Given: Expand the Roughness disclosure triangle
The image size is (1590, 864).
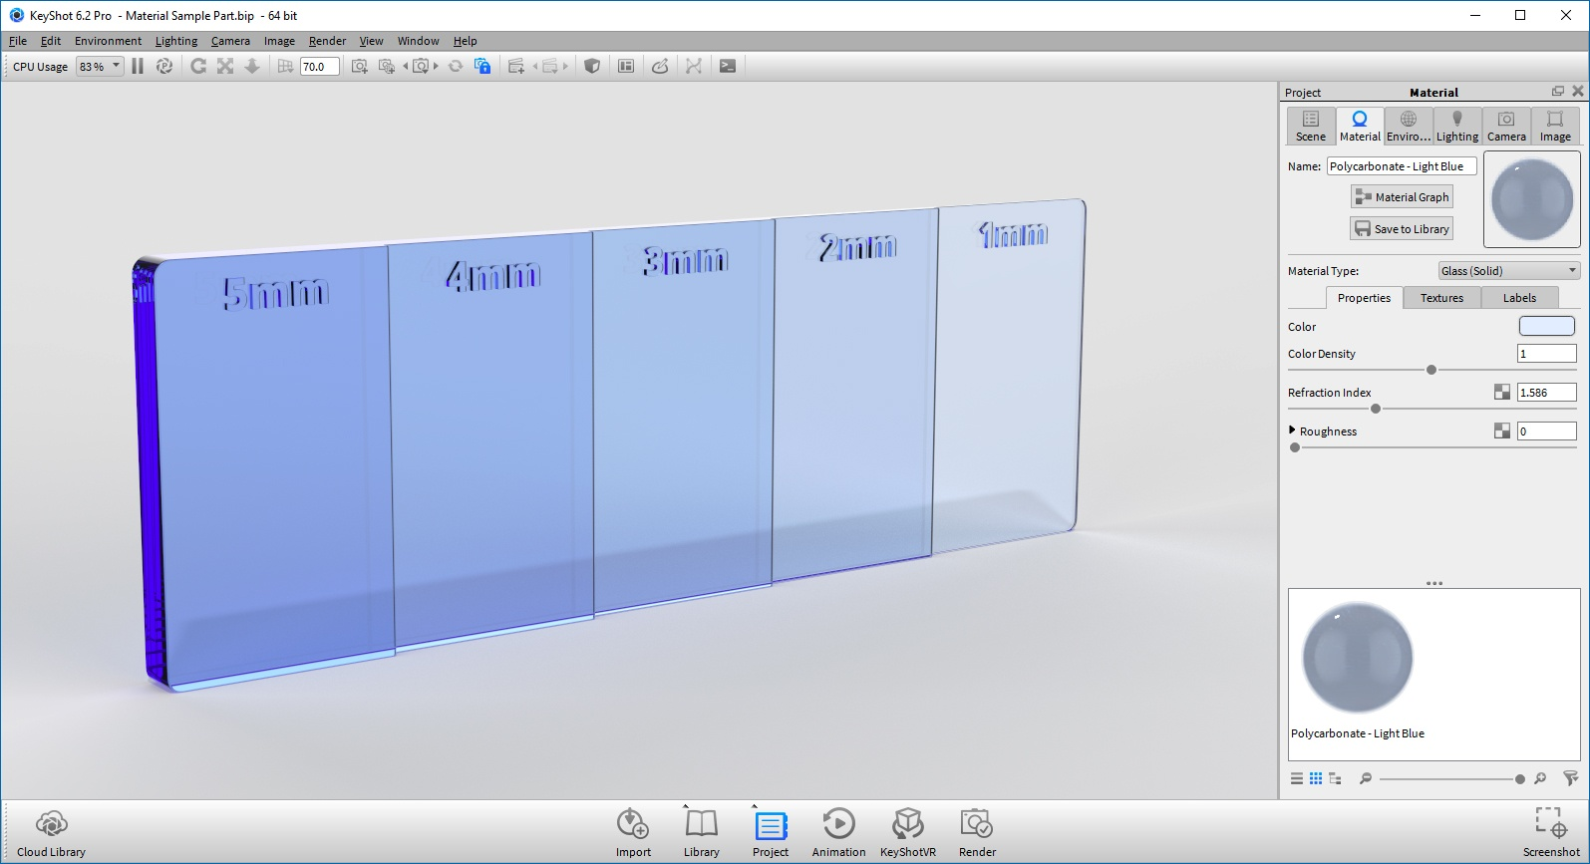Looking at the screenshot, I should pos(1293,431).
